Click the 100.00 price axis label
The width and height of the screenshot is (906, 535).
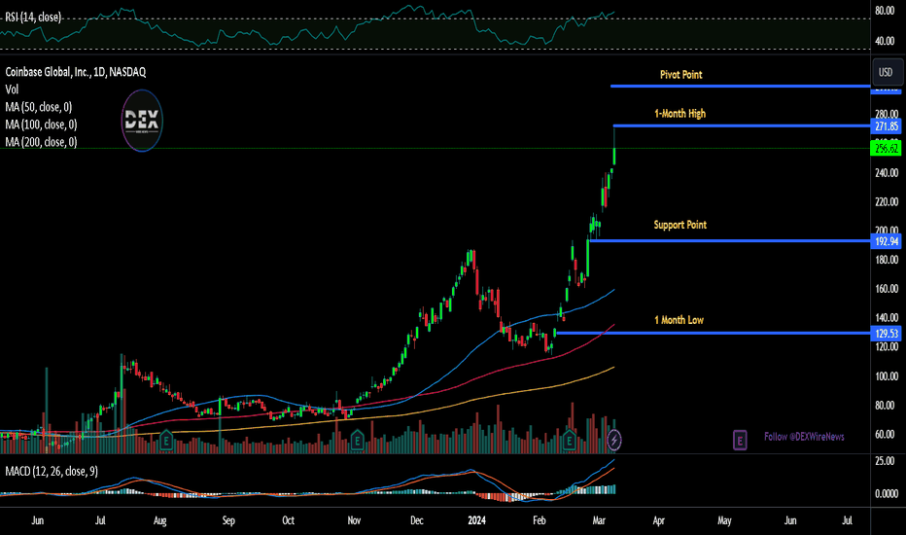pos(887,376)
